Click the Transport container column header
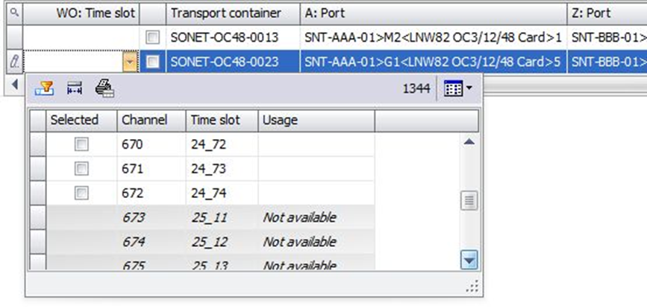 coord(233,13)
